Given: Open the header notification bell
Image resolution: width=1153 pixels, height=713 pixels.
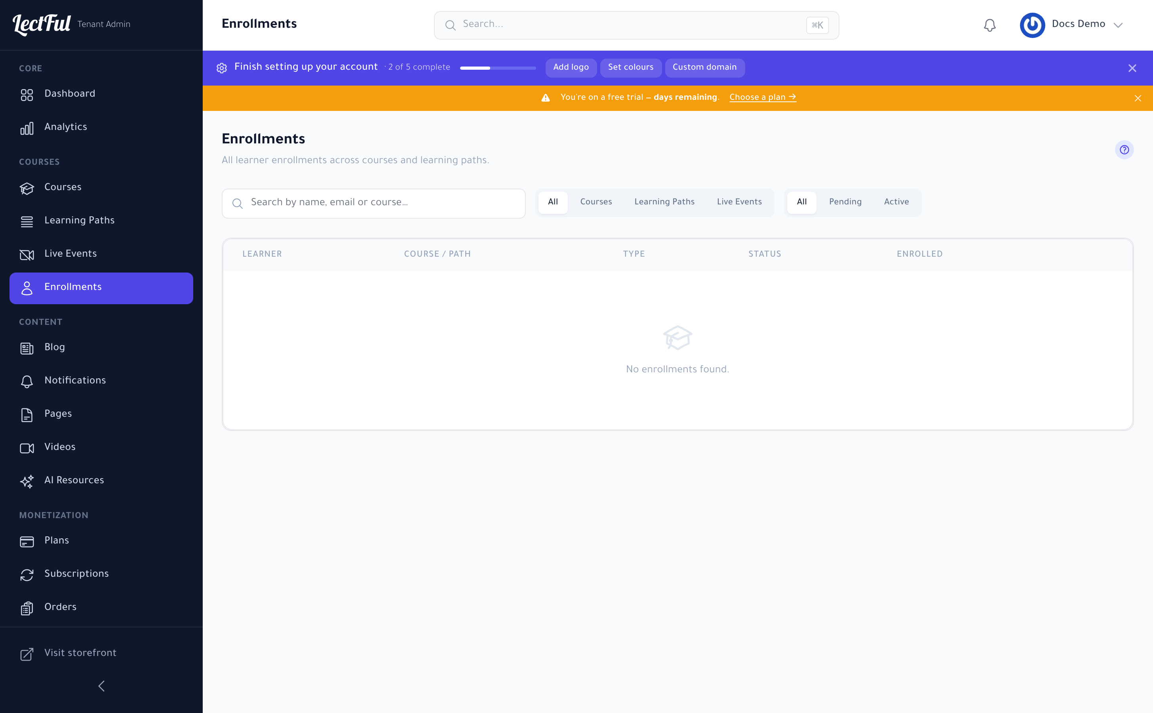Looking at the screenshot, I should click(x=989, y=25).
